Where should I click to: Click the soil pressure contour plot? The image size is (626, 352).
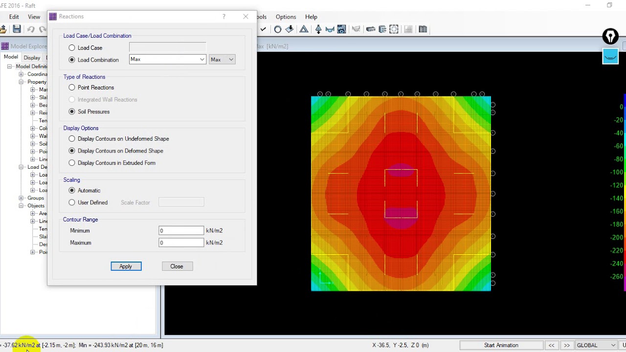pyautogui.click(x=401, y=194)
